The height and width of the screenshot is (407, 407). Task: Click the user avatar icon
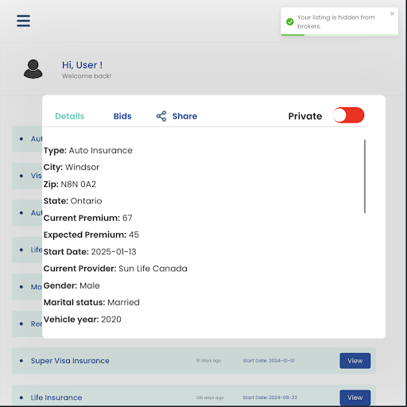tap(33, 69)
